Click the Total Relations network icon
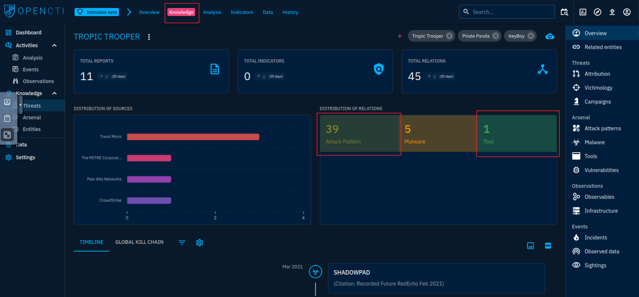 pos(543,69)
